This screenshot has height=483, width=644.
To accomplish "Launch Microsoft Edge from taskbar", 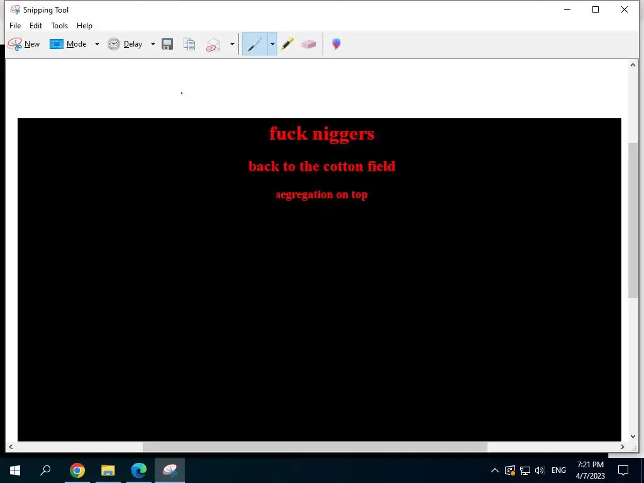I will [x=139, y=470].
